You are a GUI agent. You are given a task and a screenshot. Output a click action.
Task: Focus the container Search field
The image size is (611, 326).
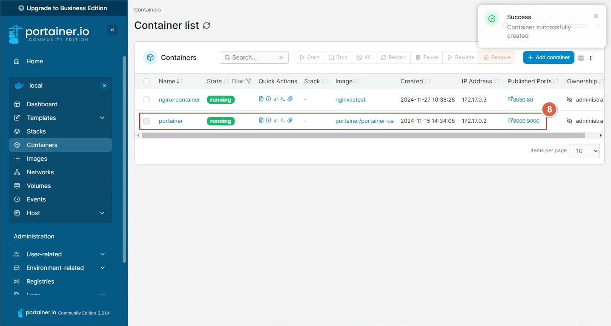pyautogui.click(x=254, y=57)
